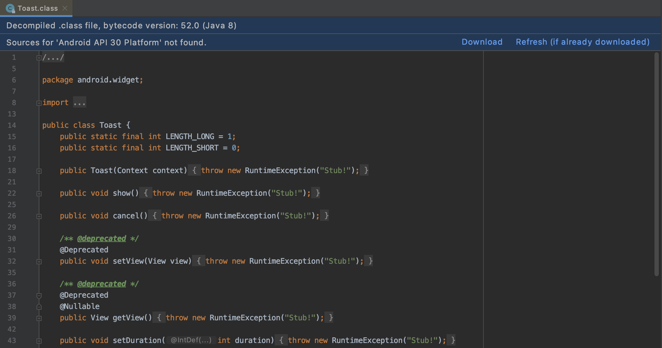Select the Toast.class editor tab
The height and width of the screenshot is (348, 662).
(x=37, y=8)
